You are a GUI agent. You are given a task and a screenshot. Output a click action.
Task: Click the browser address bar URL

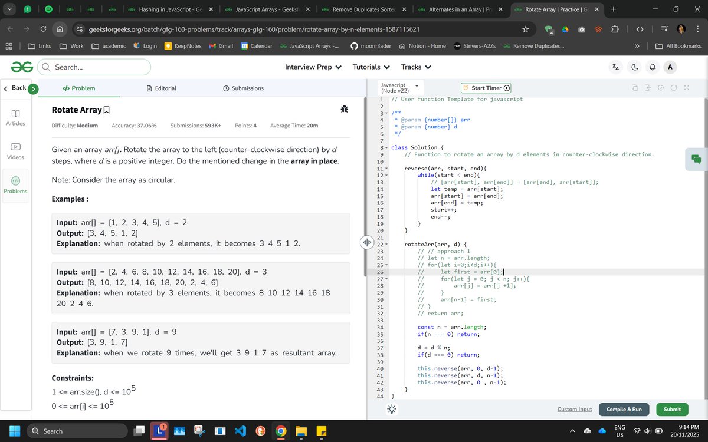(254, 29)
